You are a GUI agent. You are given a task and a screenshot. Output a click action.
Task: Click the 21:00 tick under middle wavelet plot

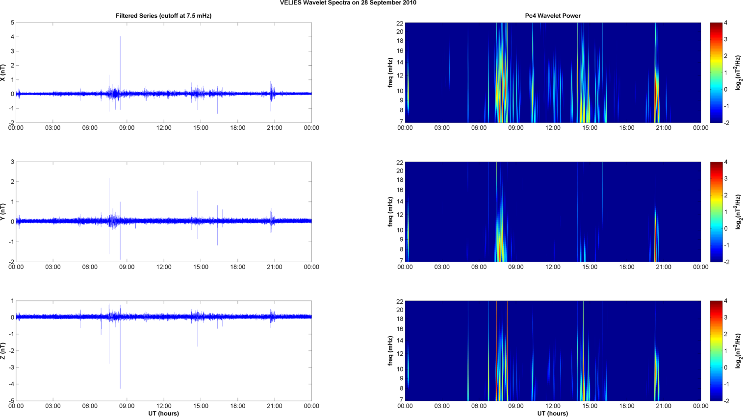[x=664, y=267]
